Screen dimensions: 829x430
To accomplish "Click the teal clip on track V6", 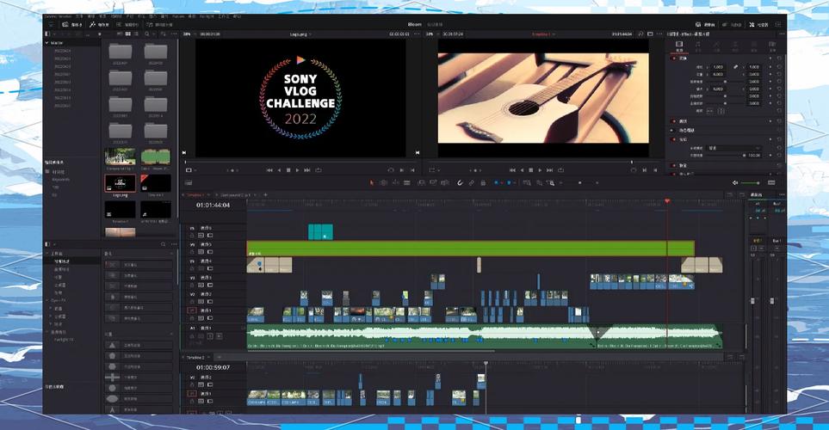I will tap(320, 232).
